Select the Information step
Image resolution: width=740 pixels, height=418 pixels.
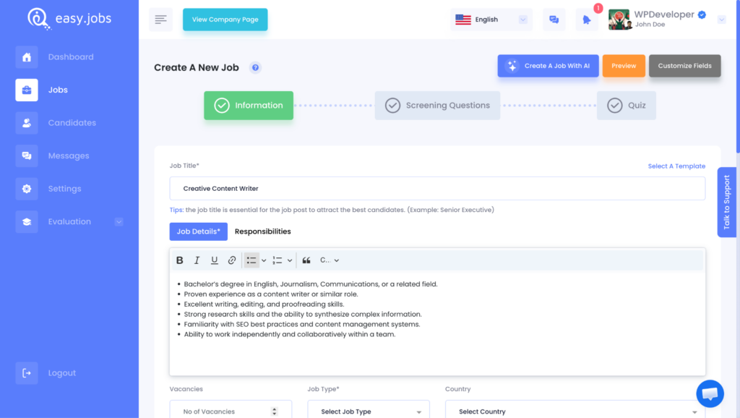pyautogui.click(x=249, y=106)
